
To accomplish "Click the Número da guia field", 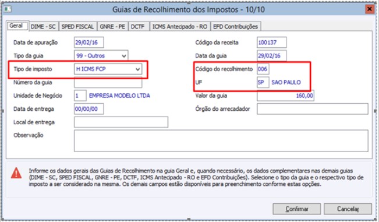I will [x=108, y=83].
